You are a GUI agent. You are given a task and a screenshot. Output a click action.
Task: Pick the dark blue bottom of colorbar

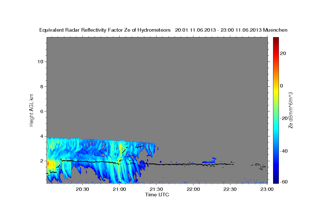276,180
